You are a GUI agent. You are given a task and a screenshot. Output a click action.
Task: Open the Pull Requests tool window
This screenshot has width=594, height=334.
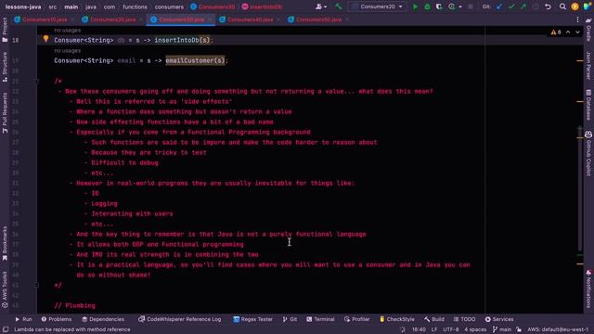(x=5, y=113)
